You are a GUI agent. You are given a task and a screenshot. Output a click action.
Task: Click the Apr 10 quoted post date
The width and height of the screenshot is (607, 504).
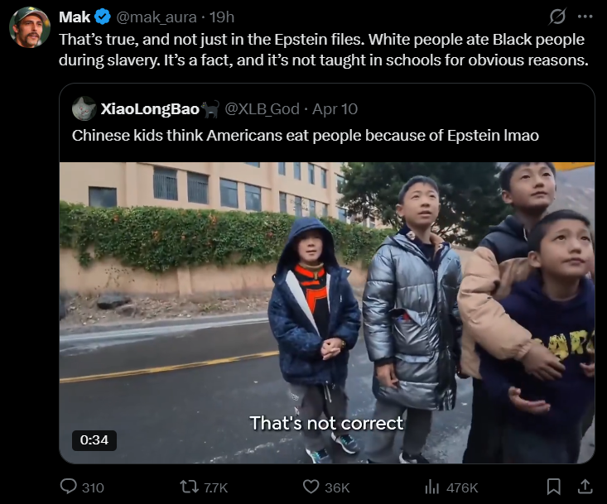[335, 109]
